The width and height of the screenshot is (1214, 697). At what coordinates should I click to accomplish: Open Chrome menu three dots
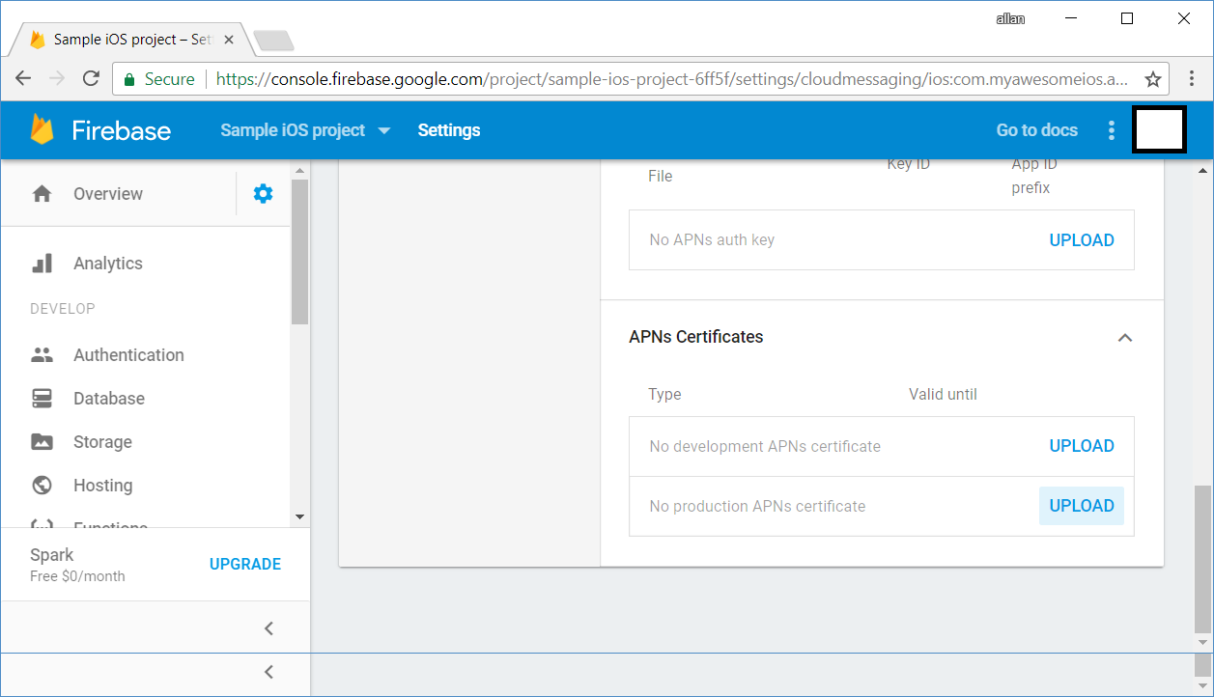1191,79
